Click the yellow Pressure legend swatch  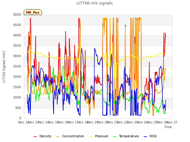[91, 137]
